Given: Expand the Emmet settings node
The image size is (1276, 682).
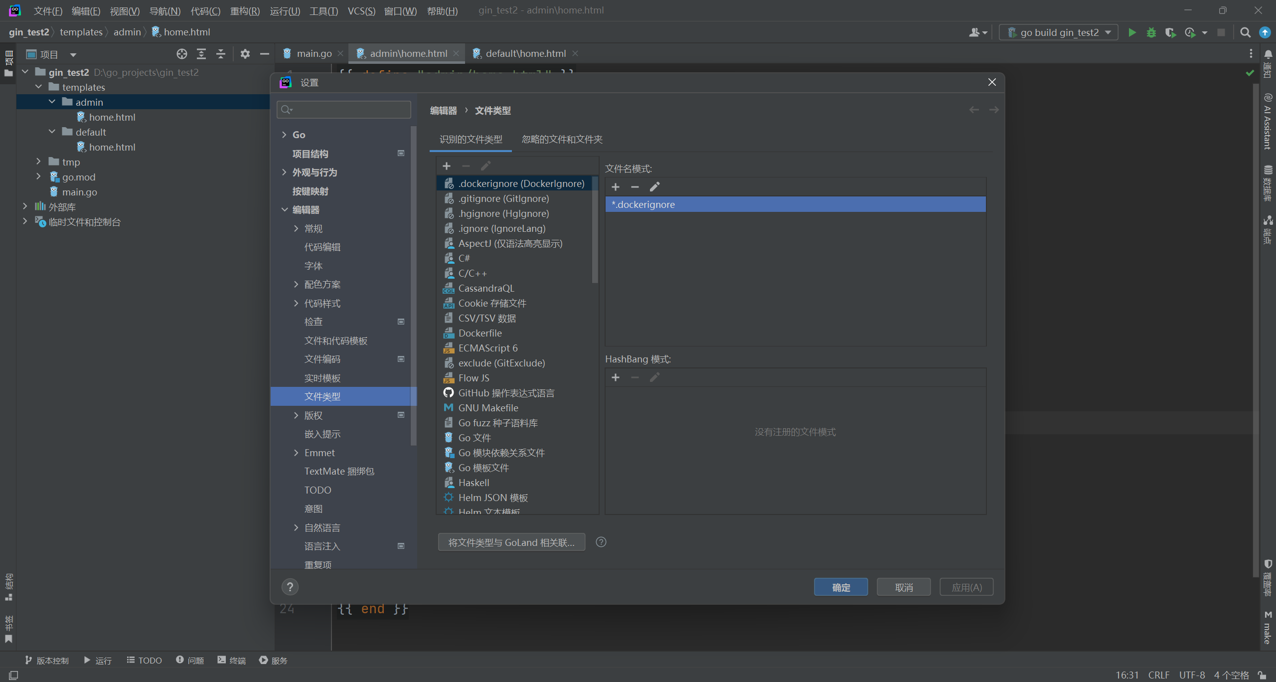Looking at the screenshot, I should click(296, 453).
